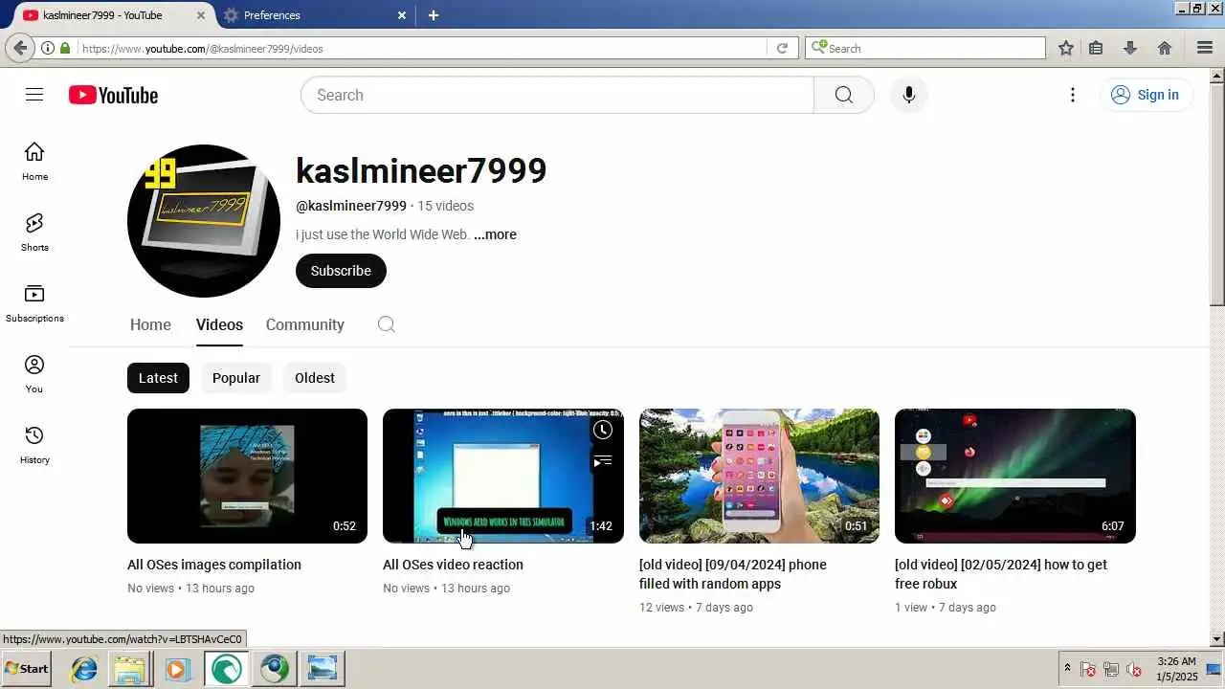The width and height of the screenshot is (1225, 689).
Task: Open 'All OSes images compilation' thumbnail
Action: [247, 476]
